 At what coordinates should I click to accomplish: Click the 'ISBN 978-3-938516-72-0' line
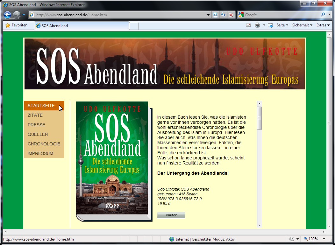click(180, 199)
